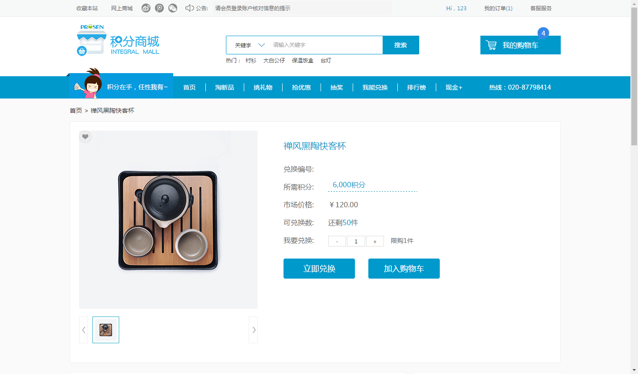Click the keyword search input field
Image resolution: width=638 pixels, height=374 pixels.
[326, 45]
